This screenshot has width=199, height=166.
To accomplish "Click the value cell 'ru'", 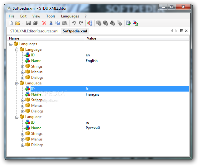I will point(87,122).
